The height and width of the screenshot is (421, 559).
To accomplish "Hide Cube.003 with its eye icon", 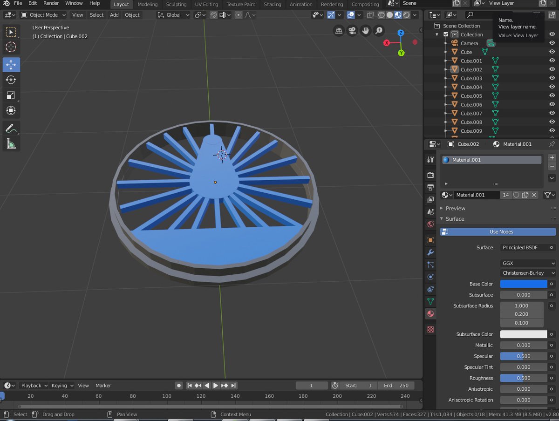I will pyautogui.click(x=552, y=78).
